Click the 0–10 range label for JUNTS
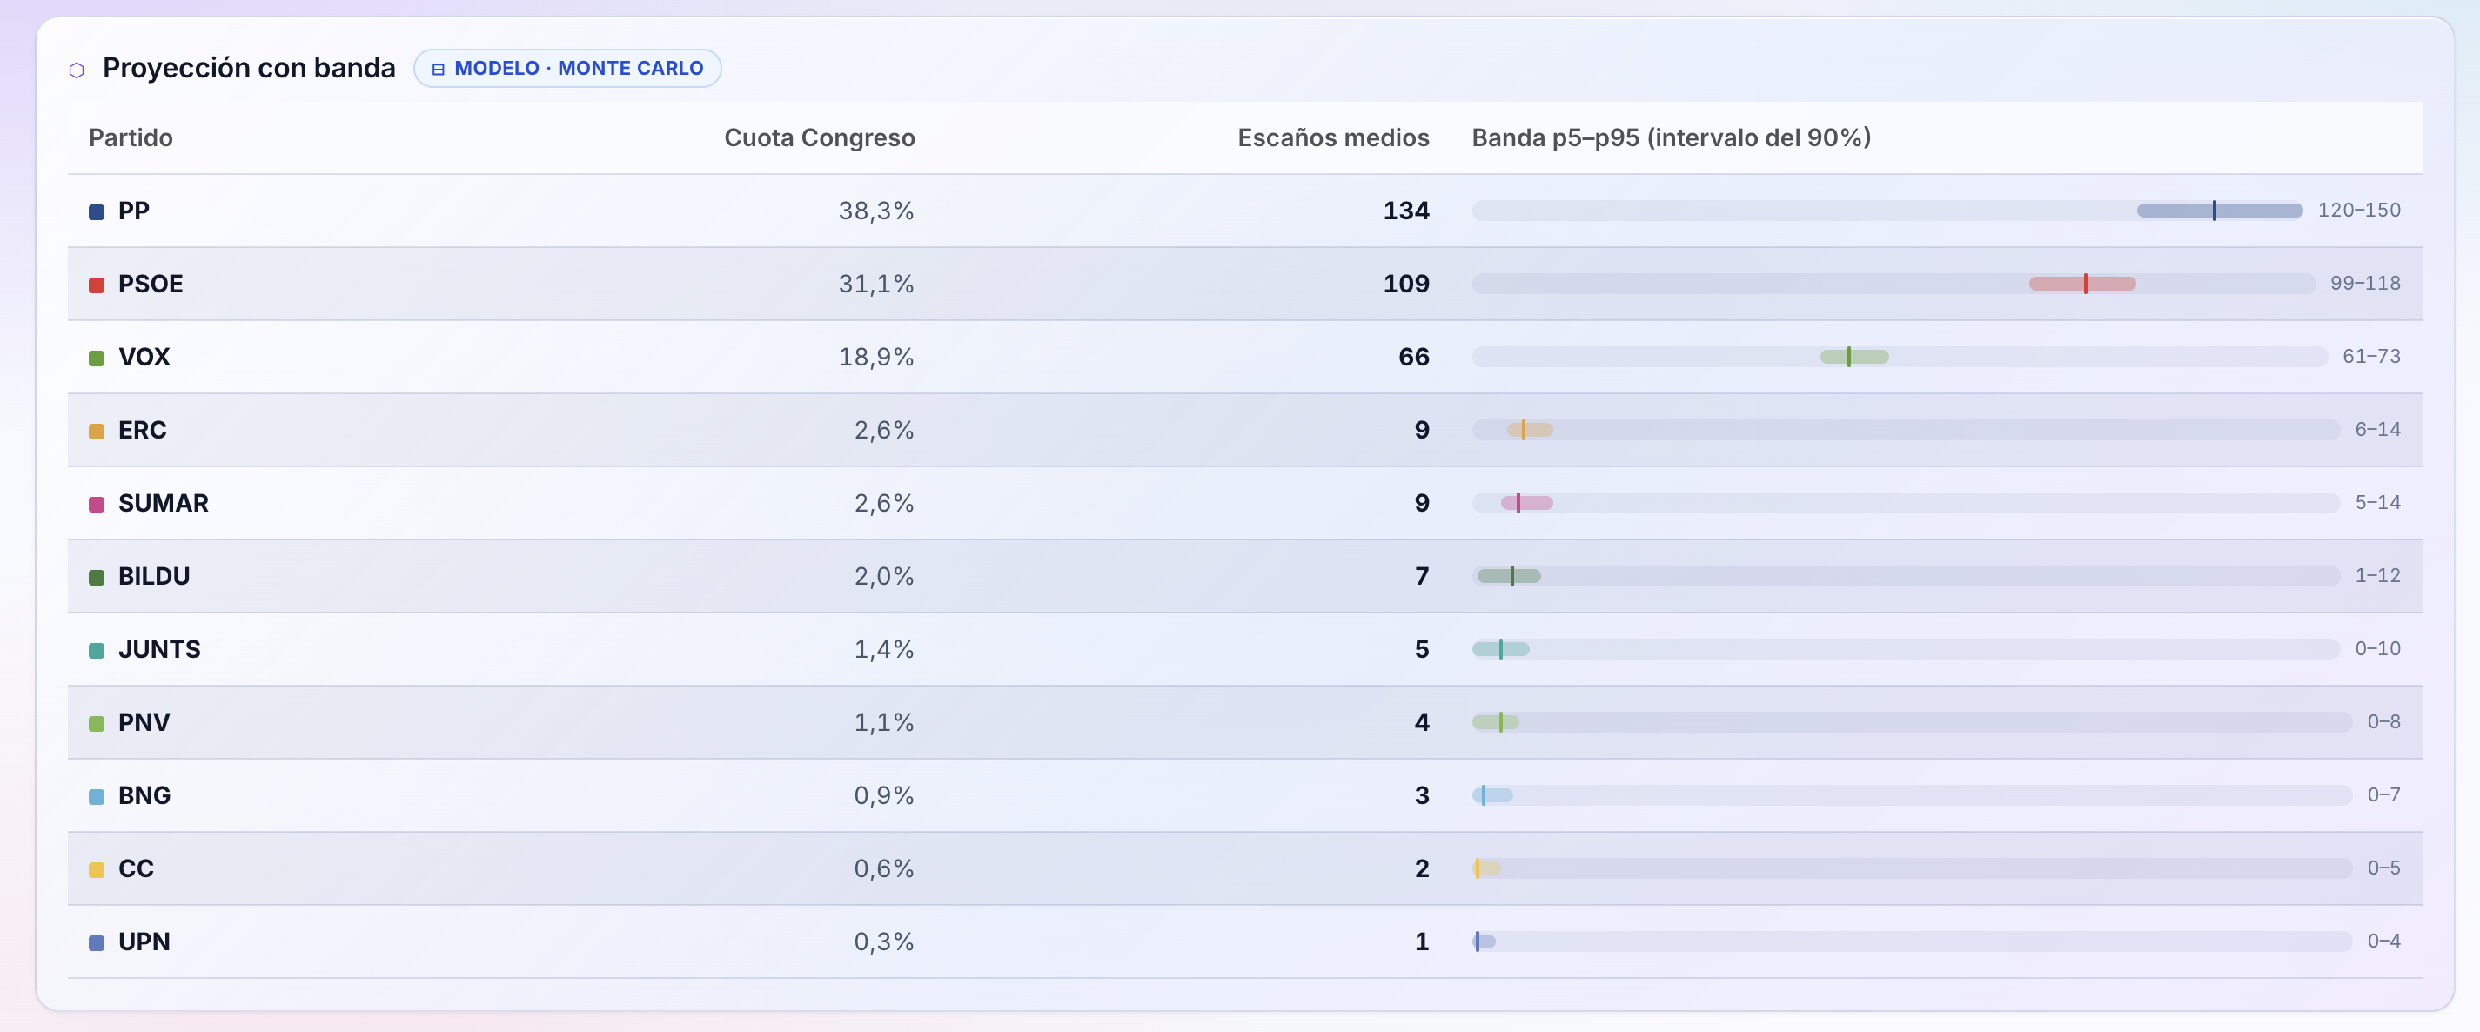This screenshot has height=1032, width=2480. tap(2378, 649)
